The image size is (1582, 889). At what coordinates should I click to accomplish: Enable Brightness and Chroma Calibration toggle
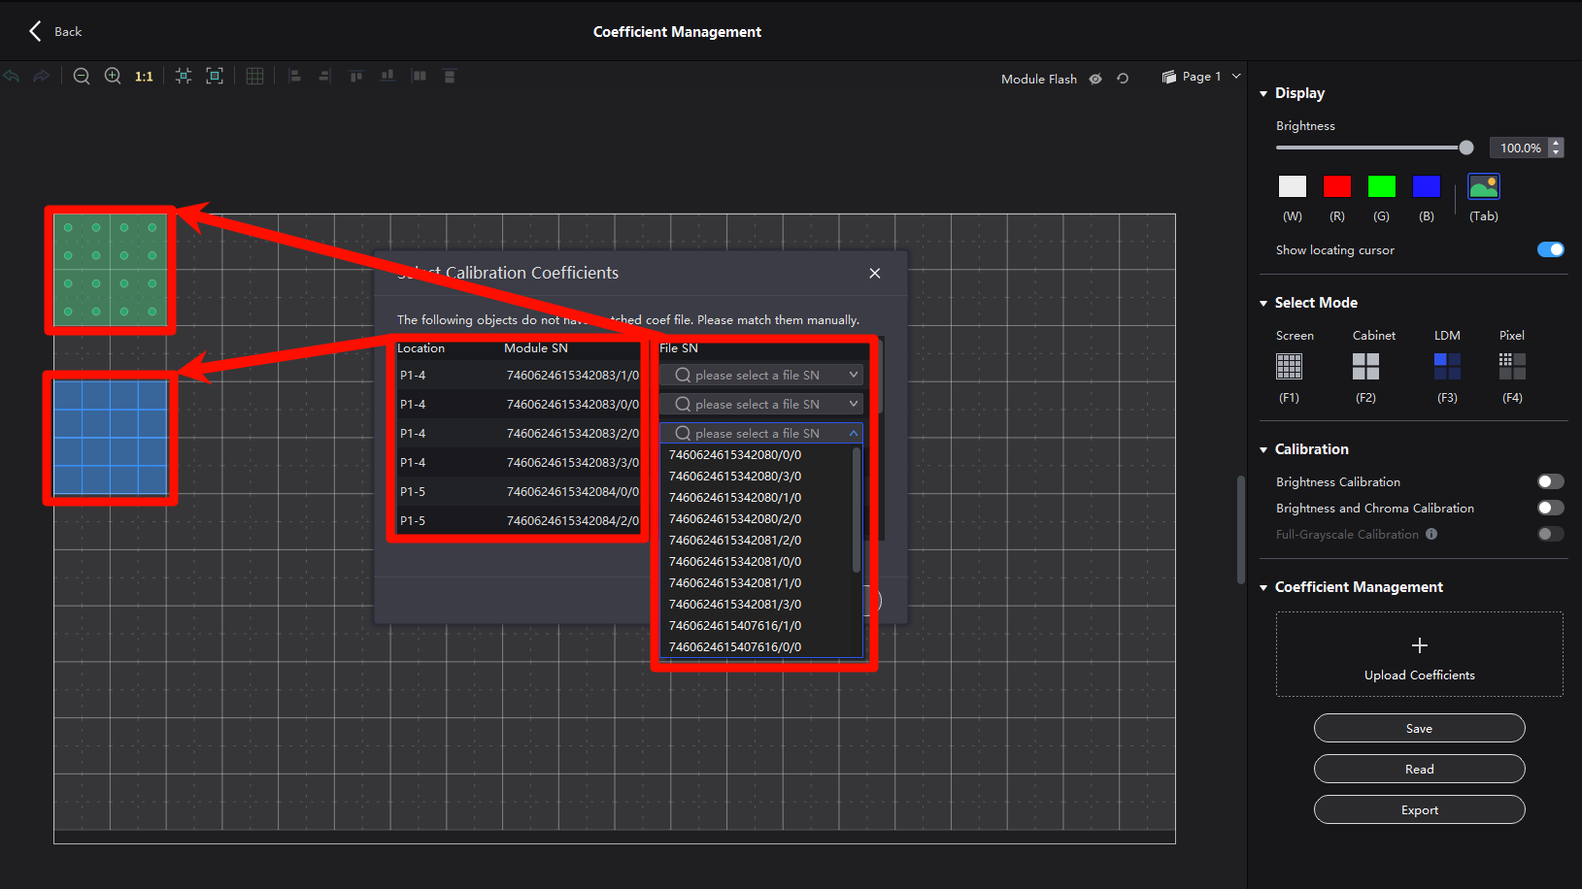pyautogui.click(x=1550, y=508)
